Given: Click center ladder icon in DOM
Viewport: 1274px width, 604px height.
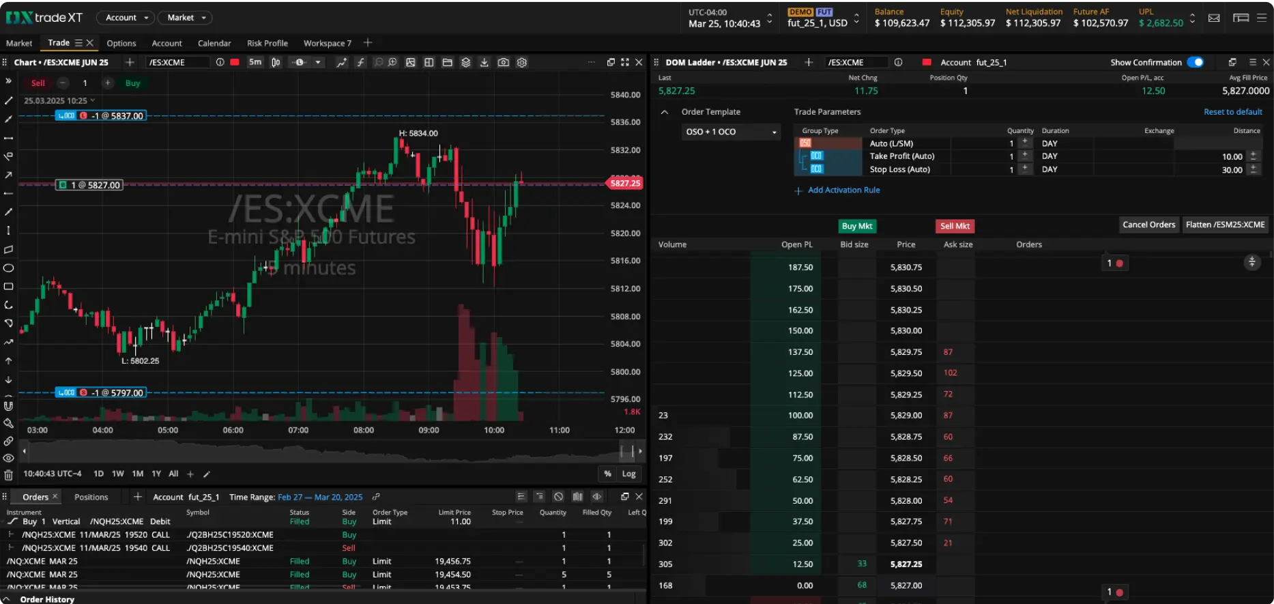Looking at the screenshot, I should pos(1251,262).
